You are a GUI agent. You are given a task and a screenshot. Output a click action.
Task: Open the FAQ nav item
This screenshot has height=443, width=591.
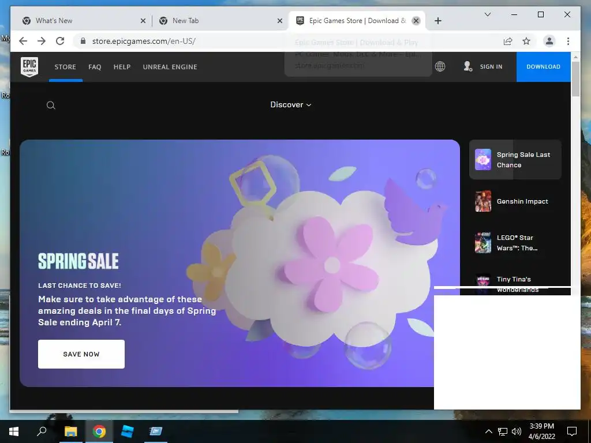[95, 67]
